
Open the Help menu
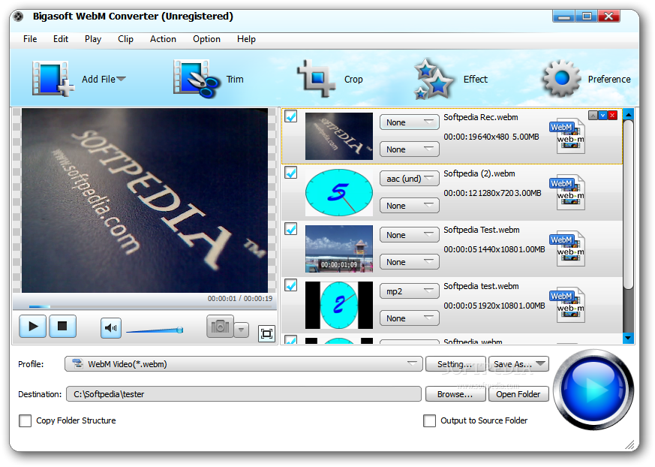[246, 39]
